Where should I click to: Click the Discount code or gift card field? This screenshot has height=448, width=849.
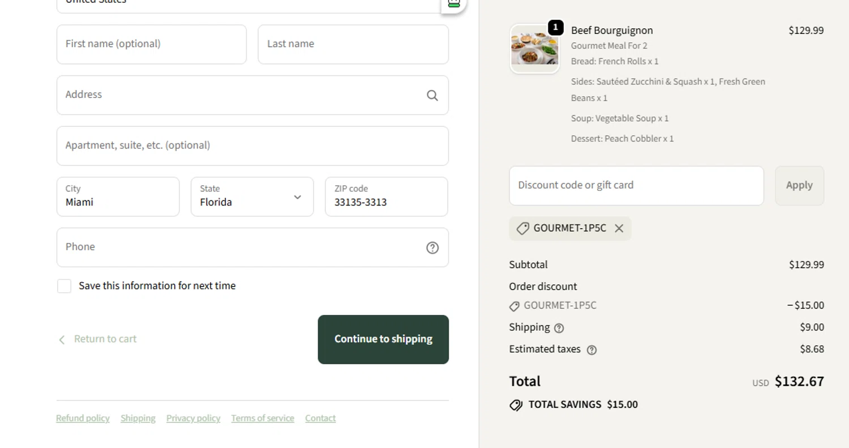click(x=636, y=185)
